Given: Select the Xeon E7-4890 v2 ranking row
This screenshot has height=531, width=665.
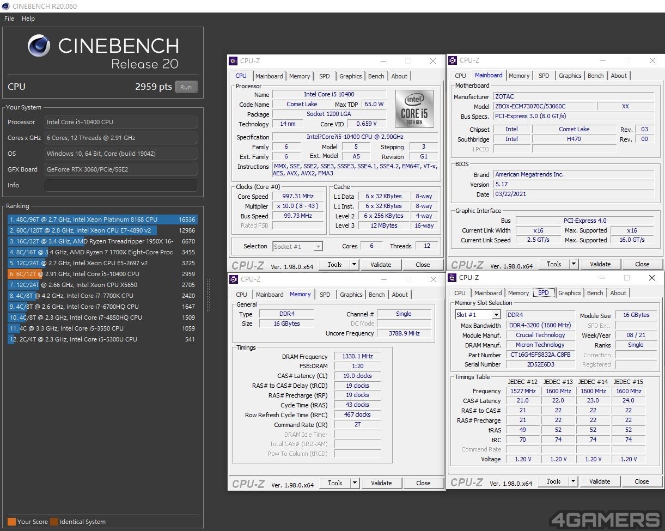Looking at the screenshot, I should pyautogui.click(x=102, y=230).
